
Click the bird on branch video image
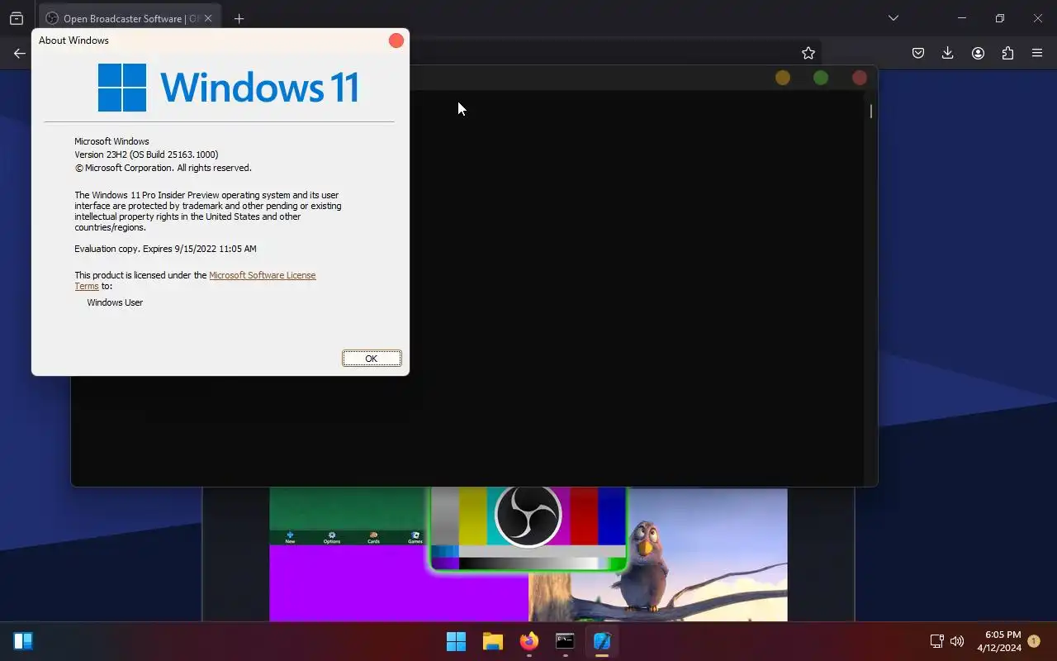pyautogui.click(x=658, y=554)
